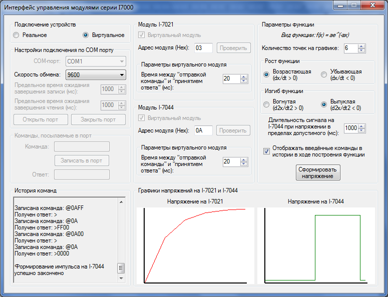Viewport: 388px width, 297px height.
Task: Open the COM-порт dropdown showing COM1
Action: click(96, 61)
